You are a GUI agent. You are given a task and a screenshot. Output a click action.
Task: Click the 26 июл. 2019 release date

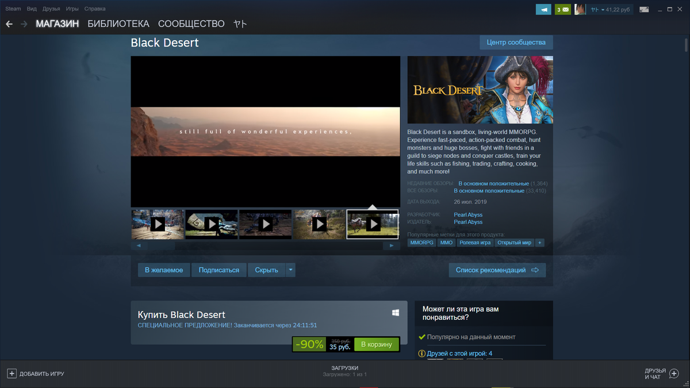[x=470, y=202]
